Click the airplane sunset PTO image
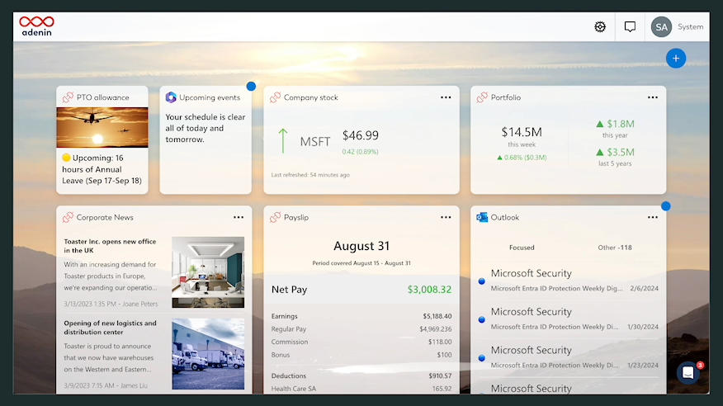Screen dimensions: 723x406 102,128
